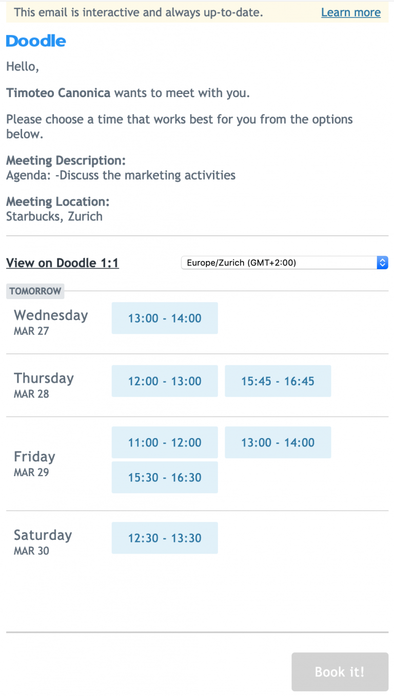Choose Thursday 15:45 - 16:45 slot

[x=278, y=381]
